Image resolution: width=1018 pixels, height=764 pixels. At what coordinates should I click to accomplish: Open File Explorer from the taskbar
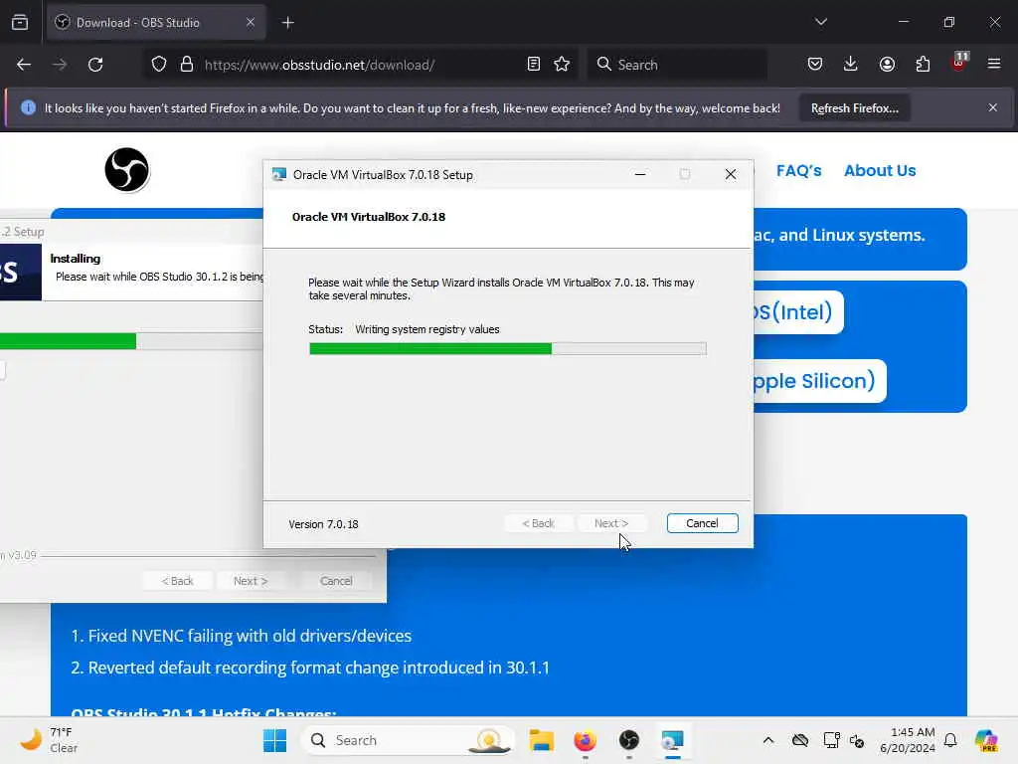(541, 740)
